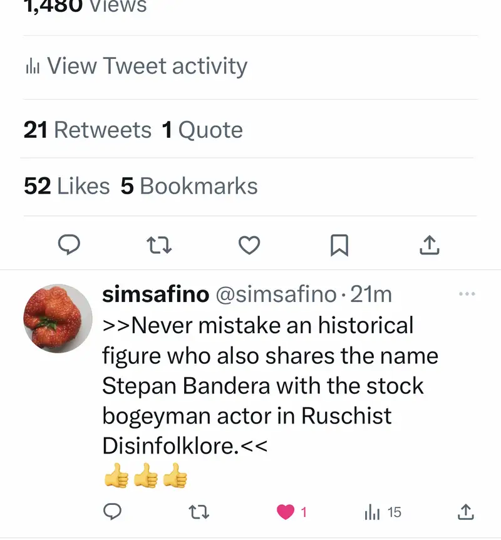Retweet simsafino's reply
Image resolution: width=501 pixels, height=540 pixels.
[x=199, y=512]
